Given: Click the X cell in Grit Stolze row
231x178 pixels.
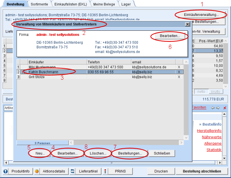Looking at the screenshot, I should [179, 77].
